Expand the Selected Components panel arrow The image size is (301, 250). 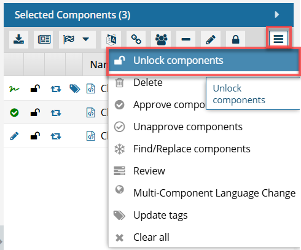pos(277,15)
